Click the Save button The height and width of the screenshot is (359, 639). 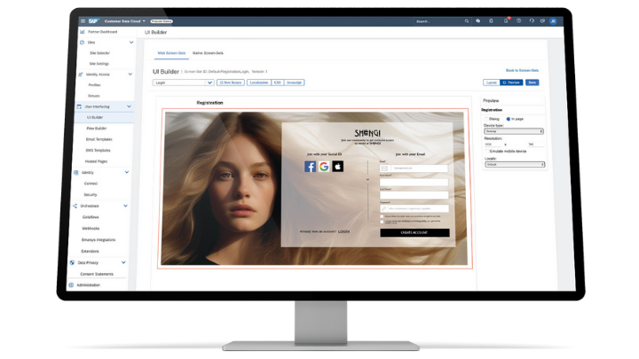click(x=532, y=82)
